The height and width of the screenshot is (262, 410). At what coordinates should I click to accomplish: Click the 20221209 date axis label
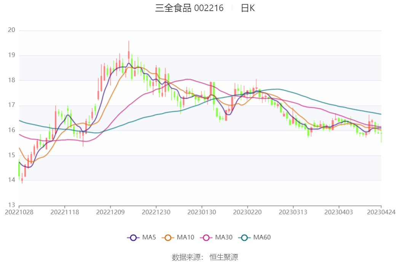[110, 212]
